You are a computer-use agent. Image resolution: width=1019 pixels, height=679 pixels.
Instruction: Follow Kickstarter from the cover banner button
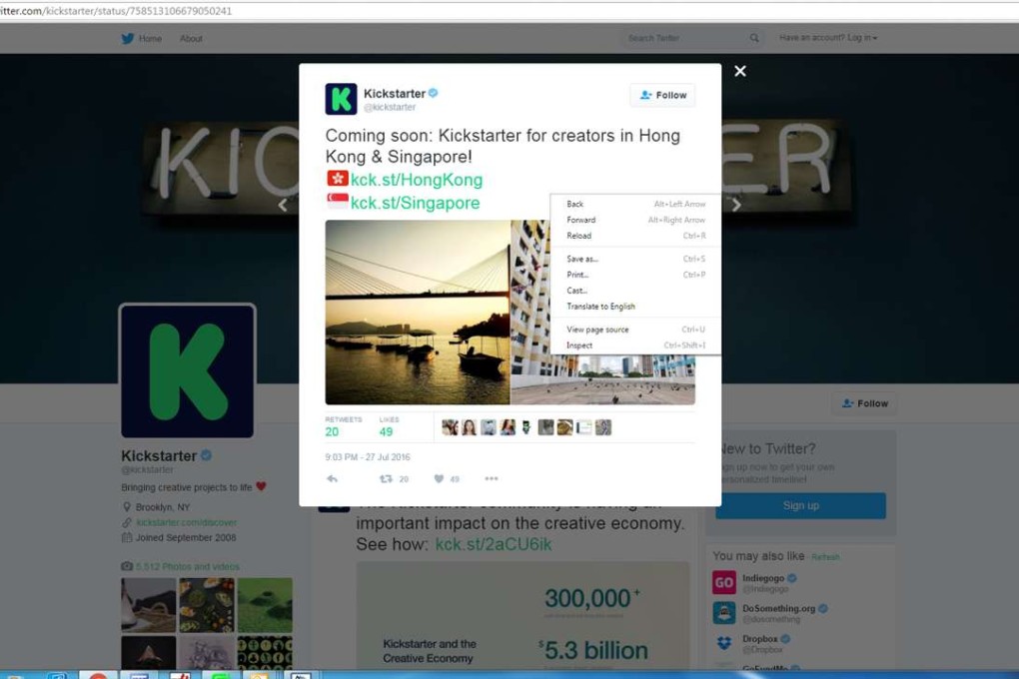(x=863, y=403)
